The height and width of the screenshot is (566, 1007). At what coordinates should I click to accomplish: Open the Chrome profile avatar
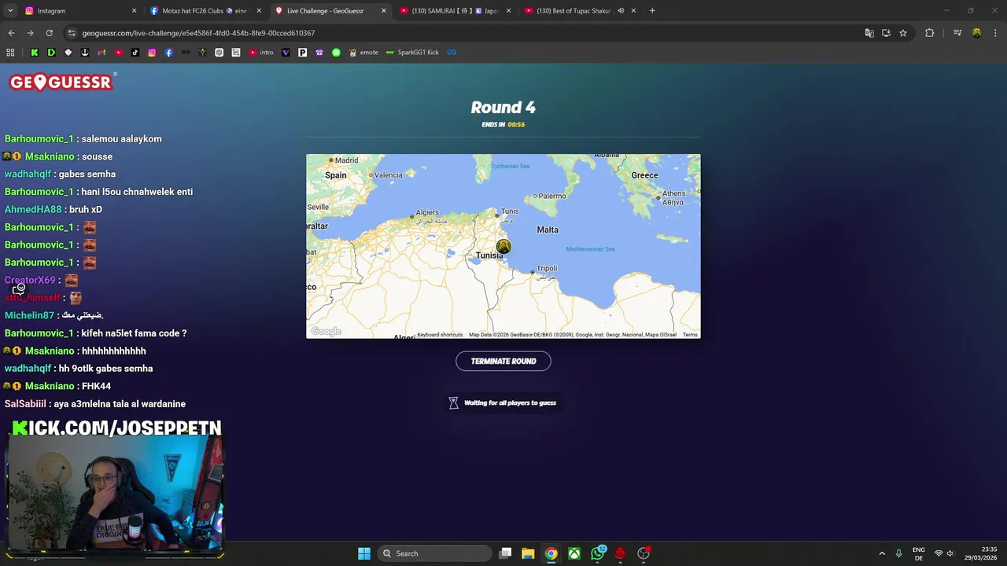(976, 33)
